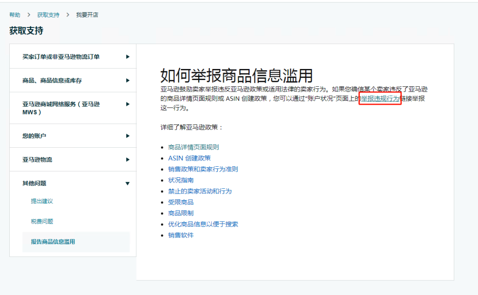Open the 帮助 breadcrumb link
This screenshot has height=295, width=478.
(14, 15)
